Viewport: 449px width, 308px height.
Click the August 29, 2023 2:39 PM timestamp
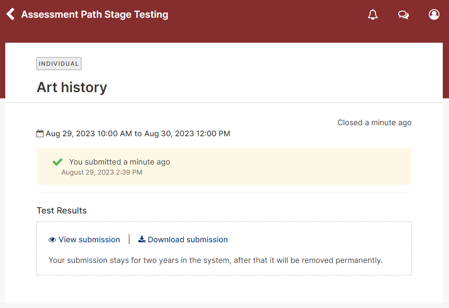(102, 172)
